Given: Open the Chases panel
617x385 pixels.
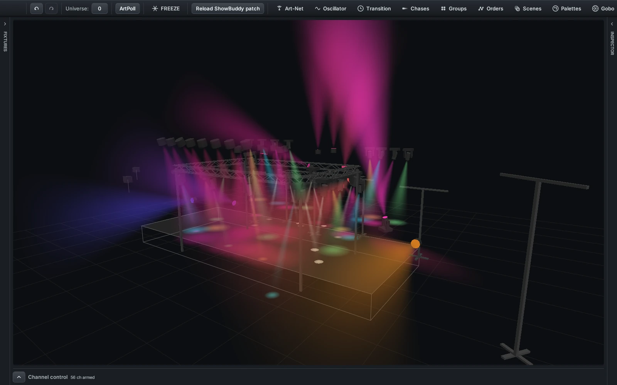Looking at the screenshot, I should (415, 8).
